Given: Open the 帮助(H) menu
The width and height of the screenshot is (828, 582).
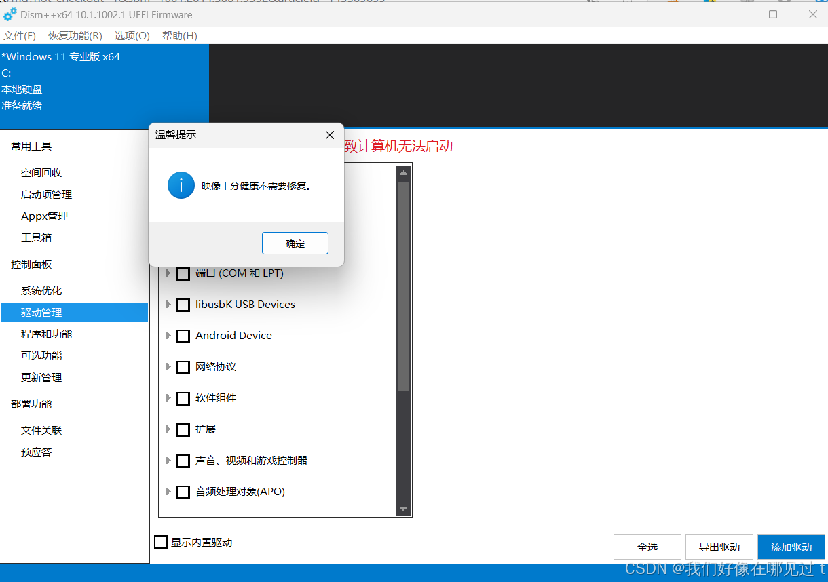Looking at the screenshot, I should [179, 35].
